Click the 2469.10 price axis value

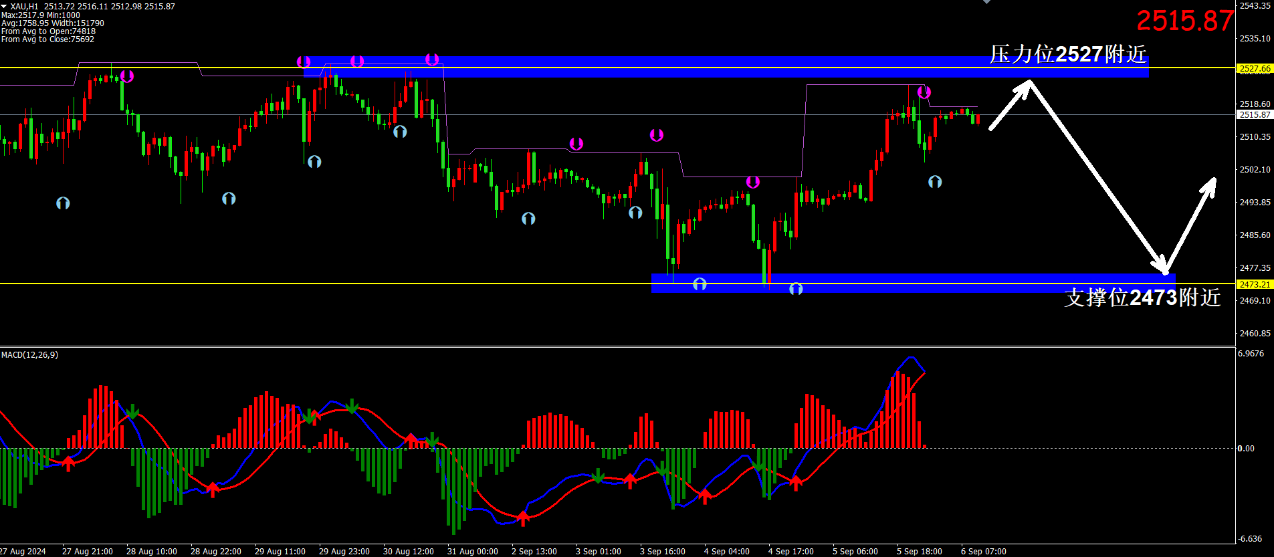click(x=1255, y=300)
